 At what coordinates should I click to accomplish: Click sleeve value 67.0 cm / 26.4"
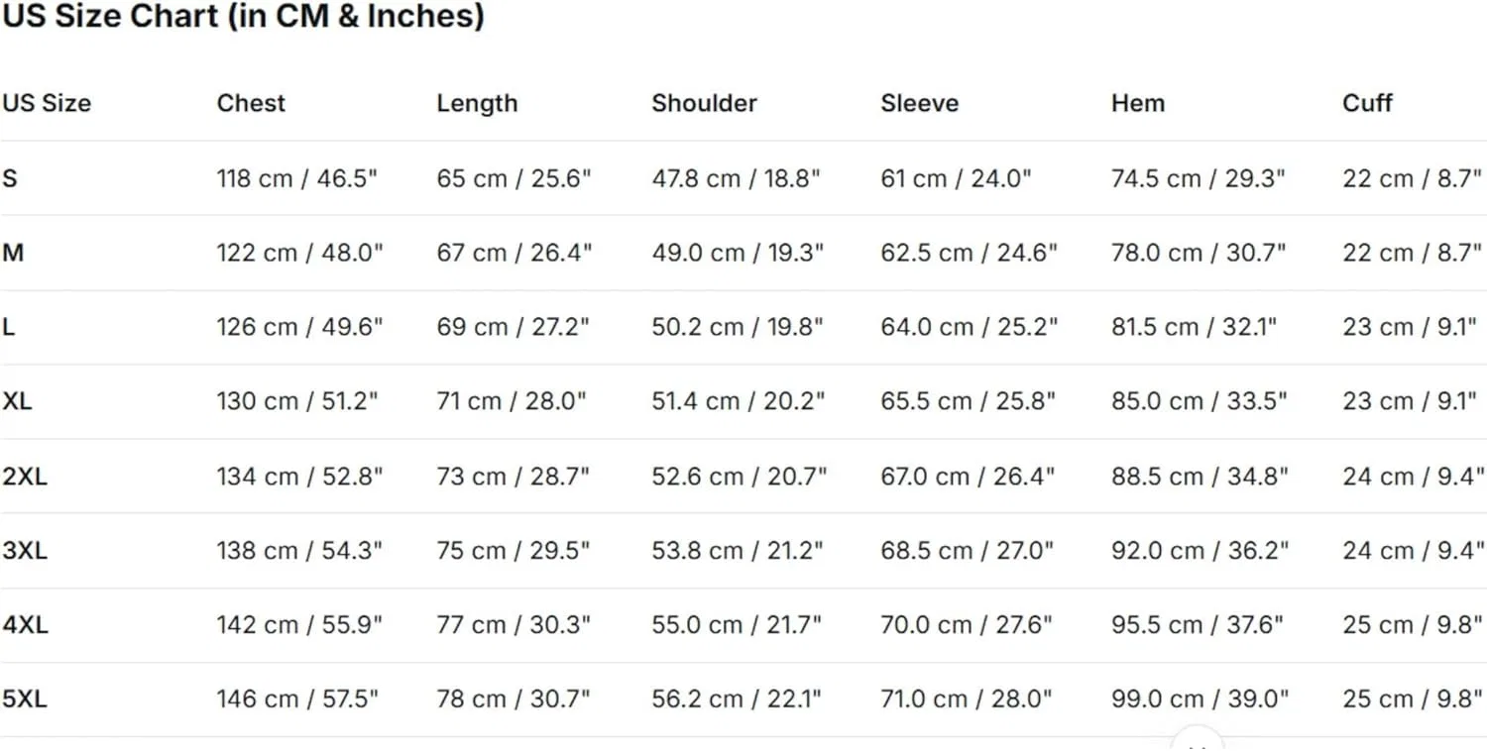[x=968, y=477]
